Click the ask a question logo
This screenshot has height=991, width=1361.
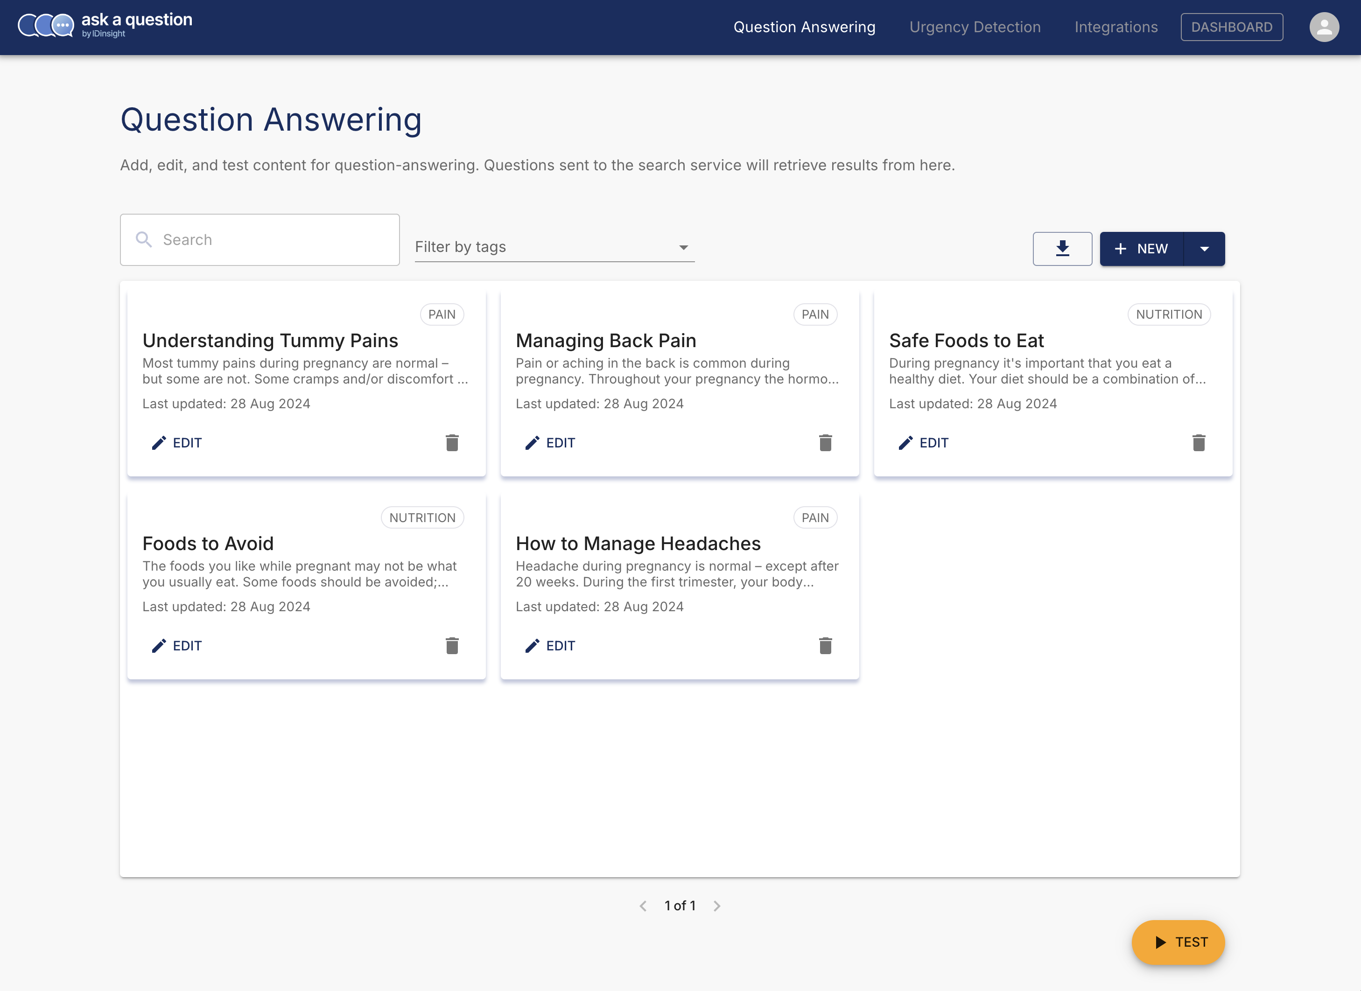click(105, 25)
